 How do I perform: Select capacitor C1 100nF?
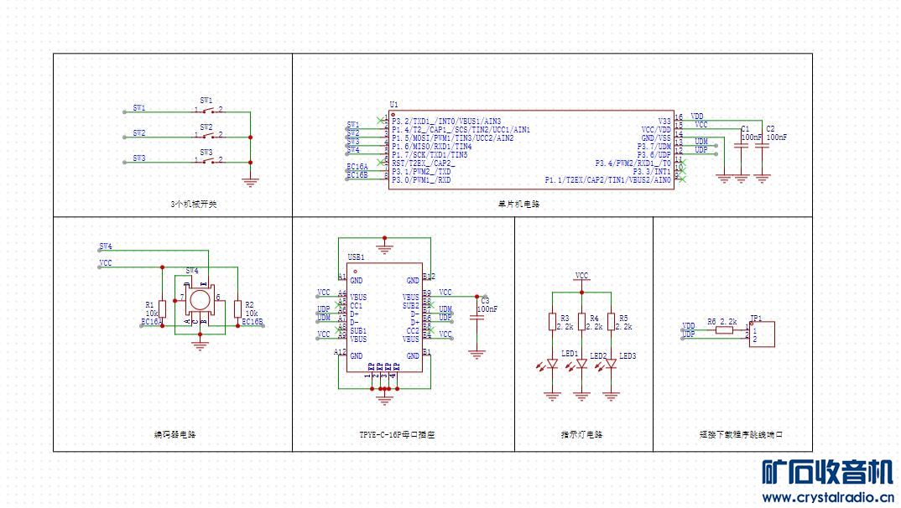[x=742, y=147]
